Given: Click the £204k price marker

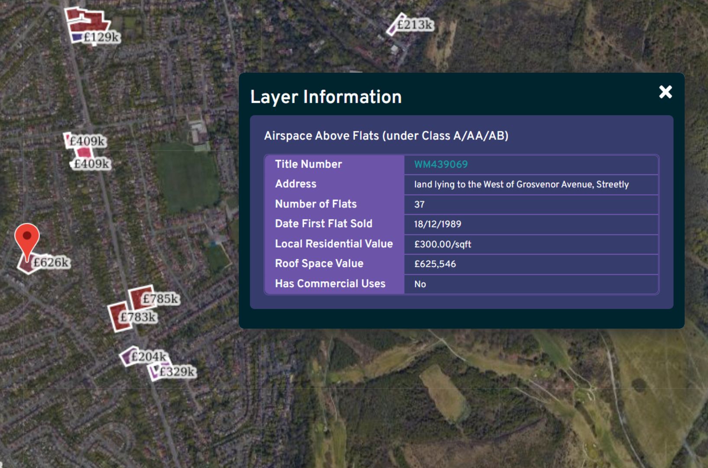Looking at the screenshot, I should 148,357.
